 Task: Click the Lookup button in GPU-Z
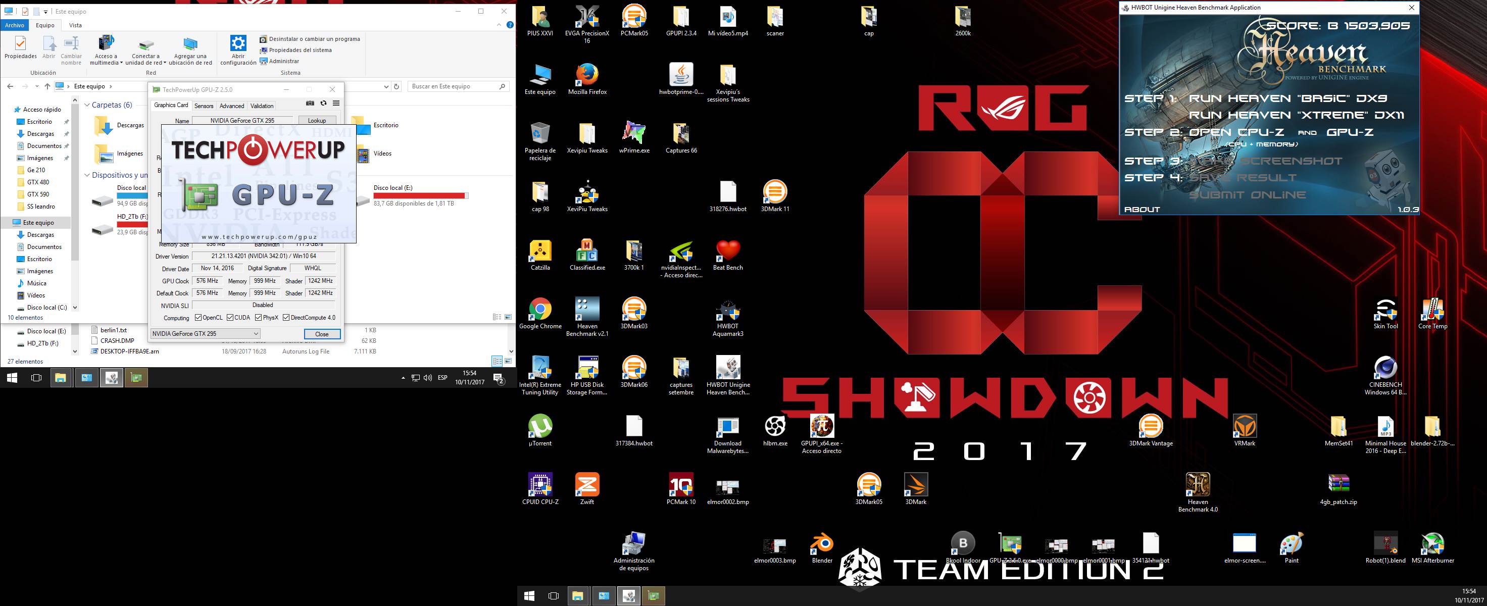(317, 121)
